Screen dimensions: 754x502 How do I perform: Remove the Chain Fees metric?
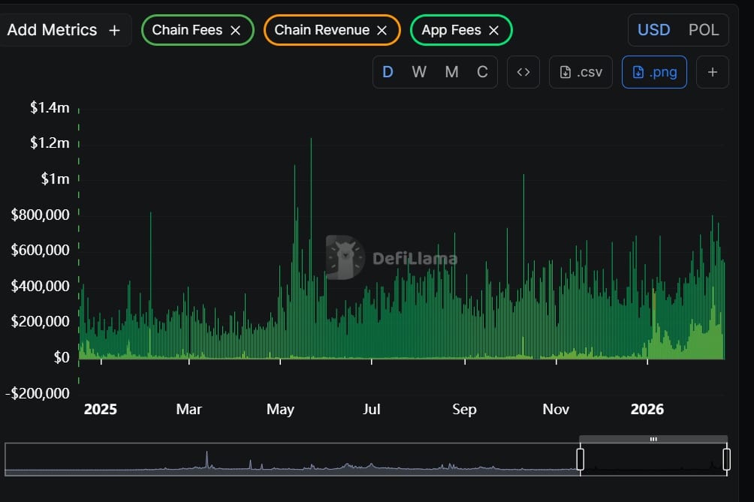235,30
